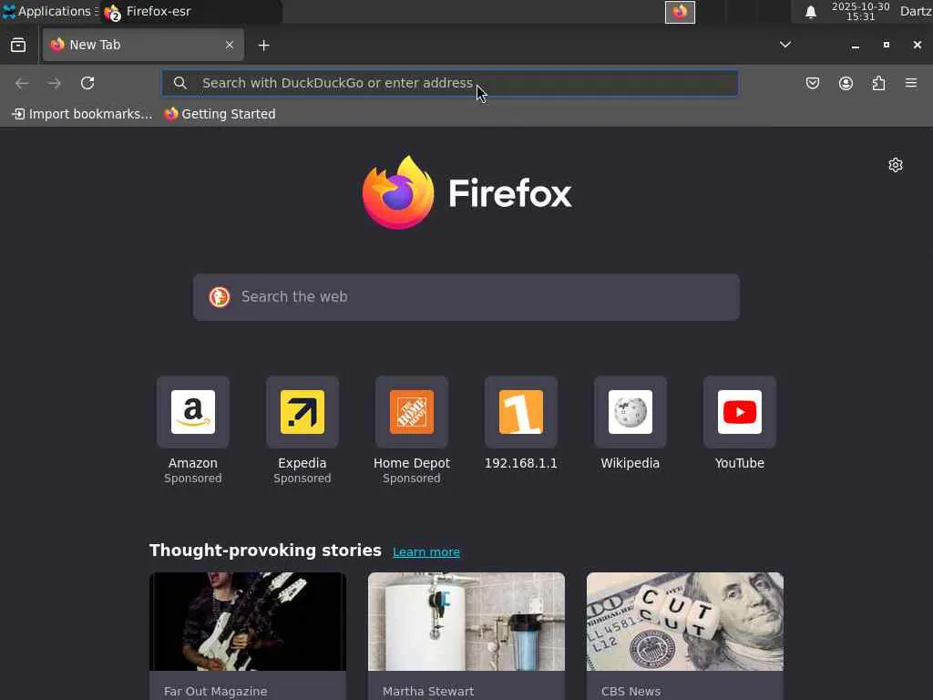Viewport: 933px width, 700px height.
Task: Open the Extensions puzzle icon
Action: (x=879, y=83)
